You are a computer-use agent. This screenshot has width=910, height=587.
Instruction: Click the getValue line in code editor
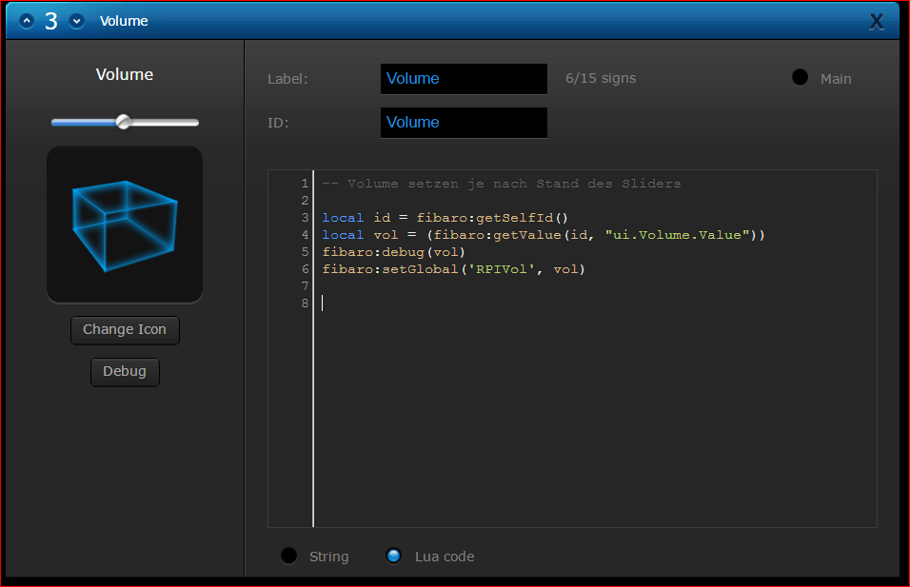click(x=544, y=235)
